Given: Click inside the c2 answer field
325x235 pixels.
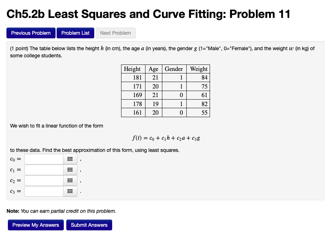Looking at the screenshot, I should pyautogui.click(x=43, y=180).
